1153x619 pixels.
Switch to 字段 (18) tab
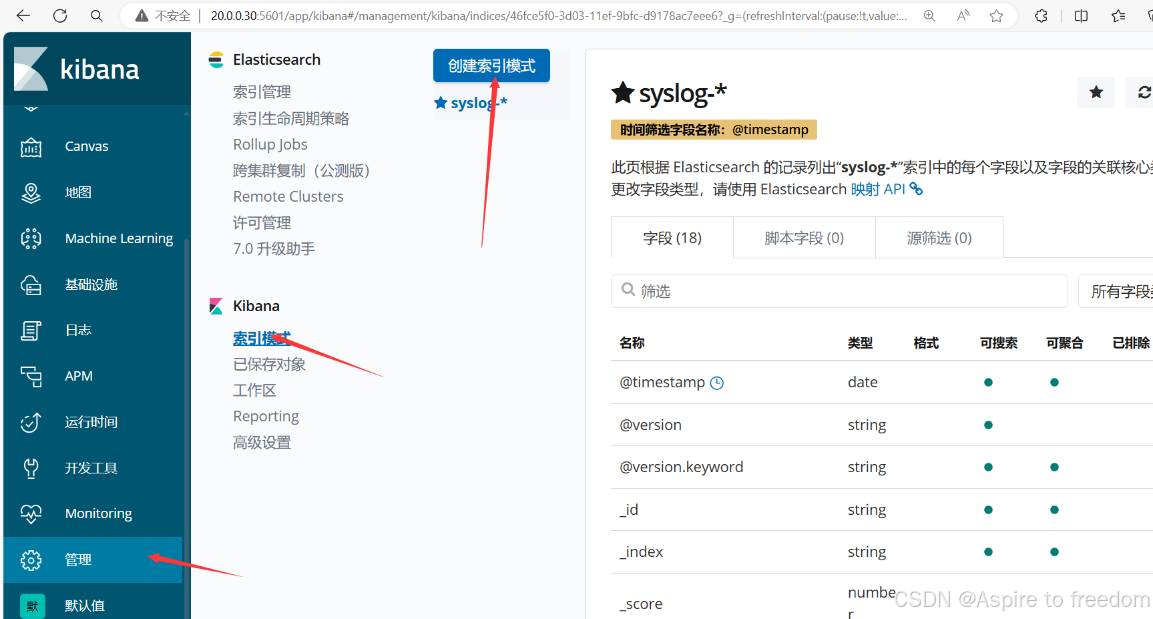(x=672, y=238)
